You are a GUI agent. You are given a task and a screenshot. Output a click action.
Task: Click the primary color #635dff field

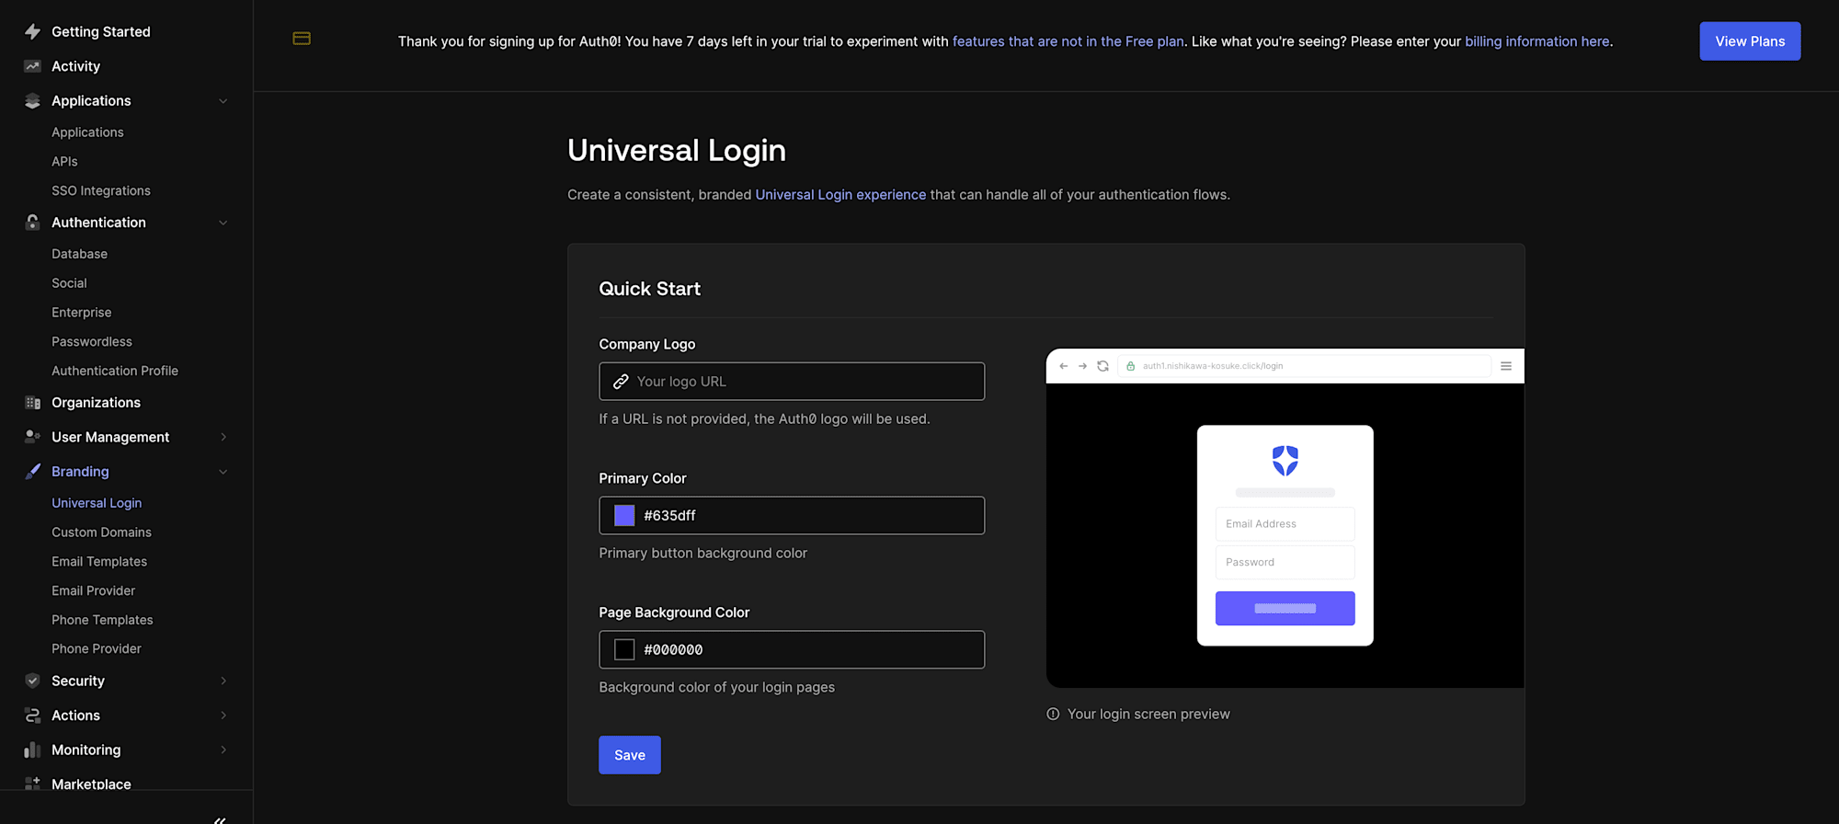tap(792, 515)
